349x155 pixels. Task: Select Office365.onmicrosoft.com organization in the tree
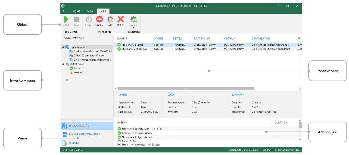tap(89, 56)
